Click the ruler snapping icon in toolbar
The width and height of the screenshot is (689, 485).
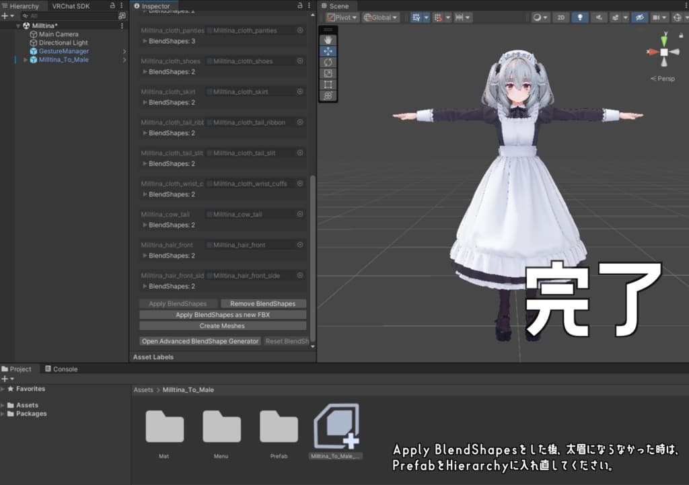pos(459,17)
